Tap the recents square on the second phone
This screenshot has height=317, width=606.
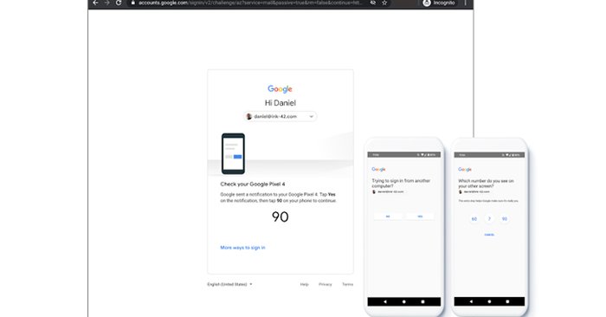[x=507, y=301]
